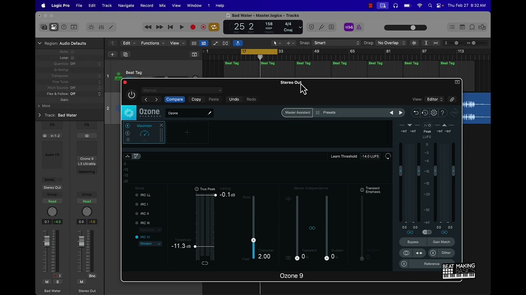This screenshot has width=526, height=295.
Task: Open the Navigate menu
Action: (126, 5)
